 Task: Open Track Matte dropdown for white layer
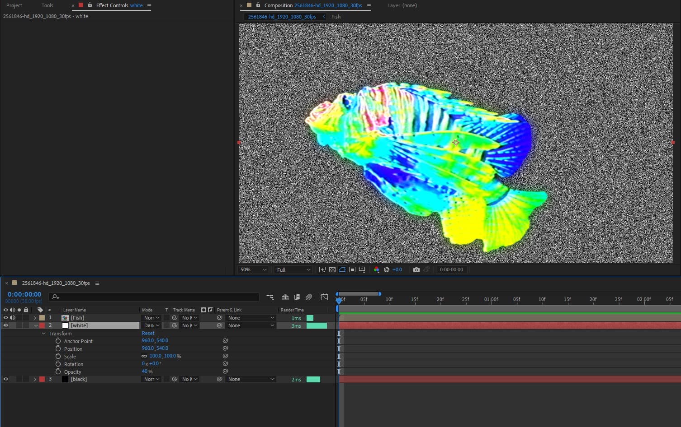pyautogui.click(x=189, y=325)
